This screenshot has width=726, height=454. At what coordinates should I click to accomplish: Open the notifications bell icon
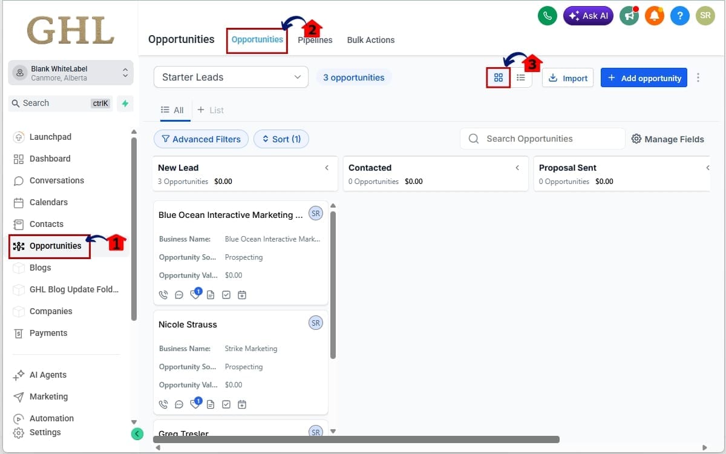(654, 16)
